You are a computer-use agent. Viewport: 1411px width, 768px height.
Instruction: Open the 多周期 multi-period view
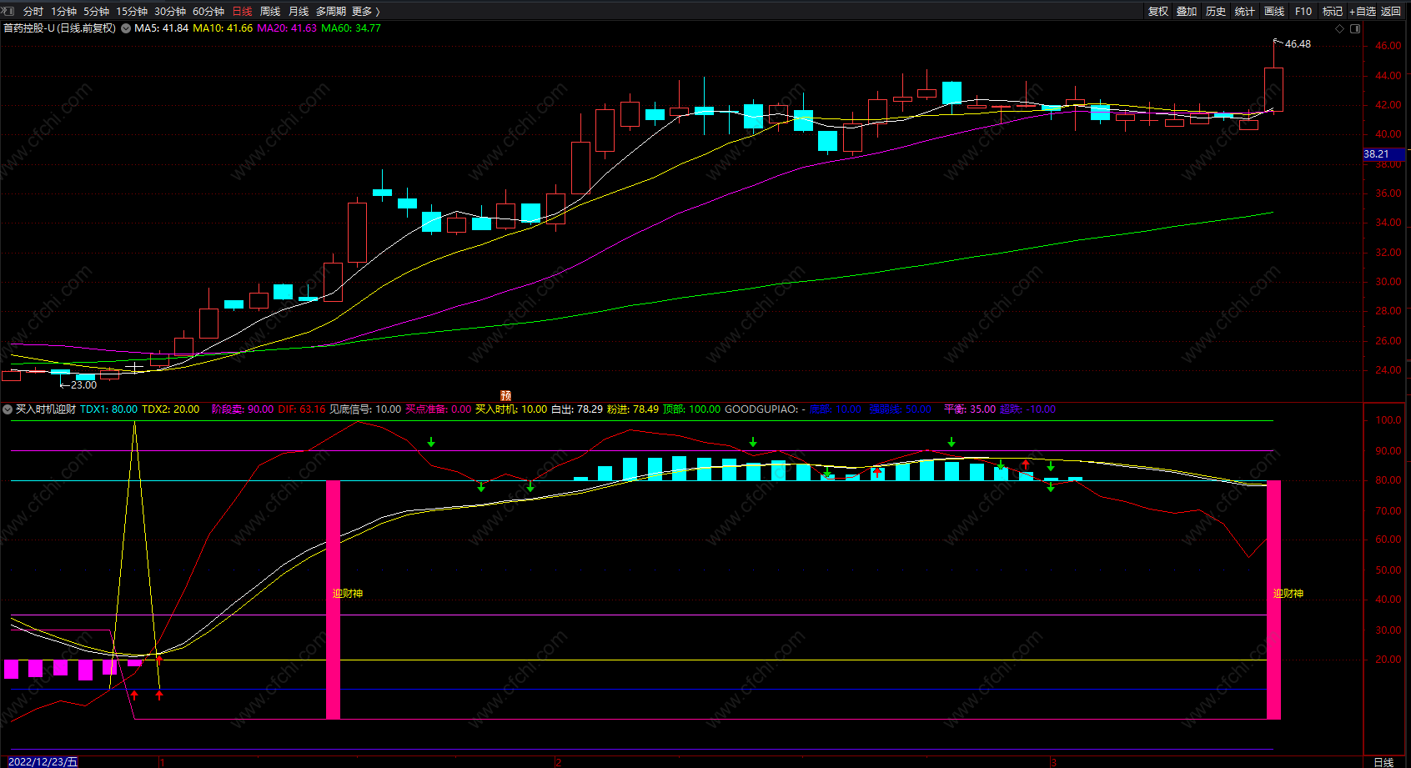coord(331,11)
